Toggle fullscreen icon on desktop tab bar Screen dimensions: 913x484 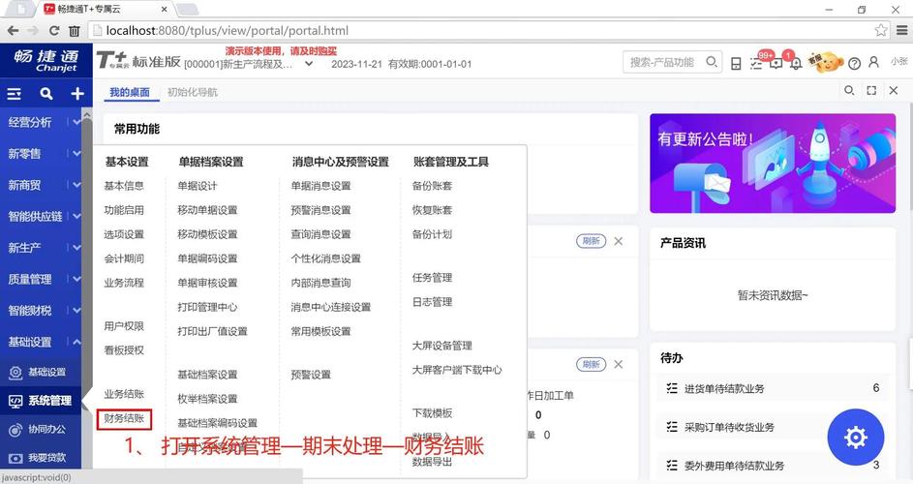point(871,90)
